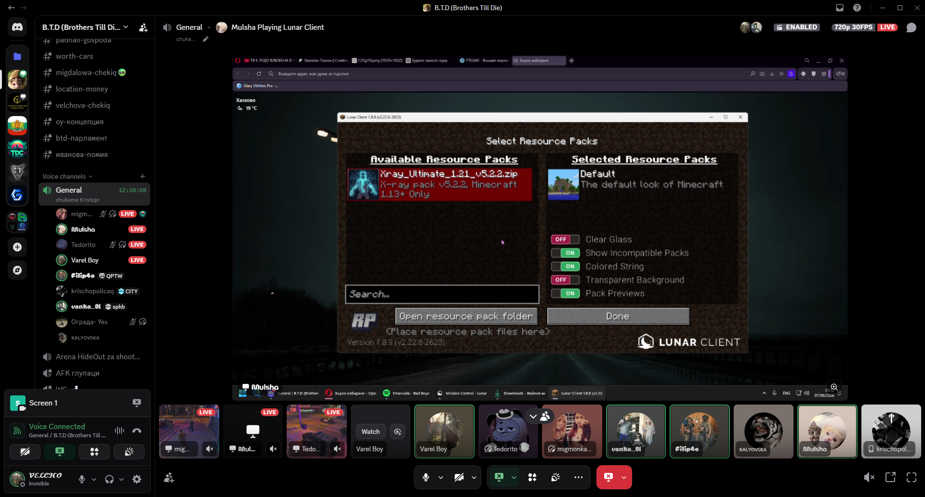The width and height of the screenshot is (925, 497).
Task: Open the location-money text channel
Action: (94, 89)
